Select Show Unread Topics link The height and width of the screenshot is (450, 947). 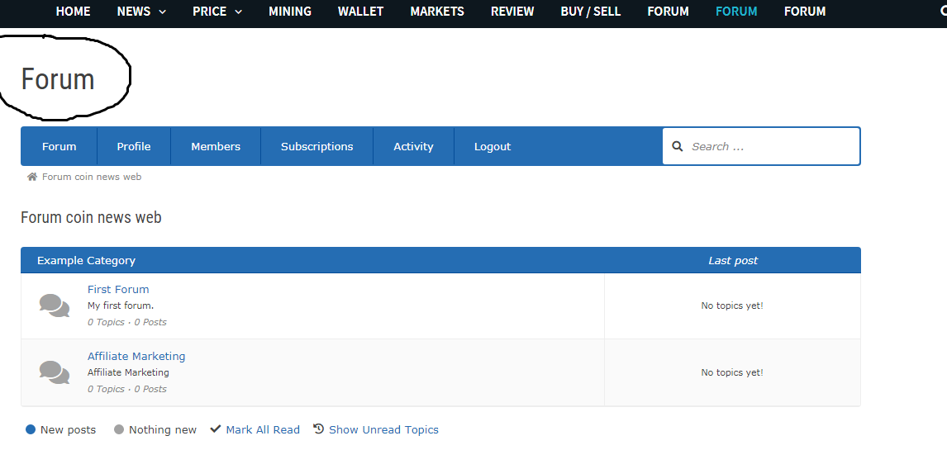[x=383, y=429]
